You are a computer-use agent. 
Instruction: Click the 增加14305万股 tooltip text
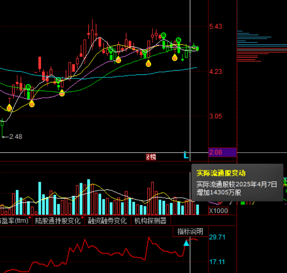pyautogui.click(x=219, y=192)
